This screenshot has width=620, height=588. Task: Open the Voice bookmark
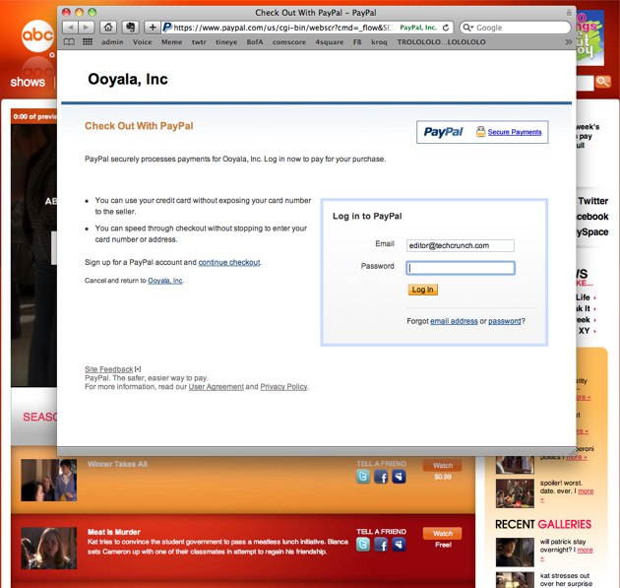point(143,42)
